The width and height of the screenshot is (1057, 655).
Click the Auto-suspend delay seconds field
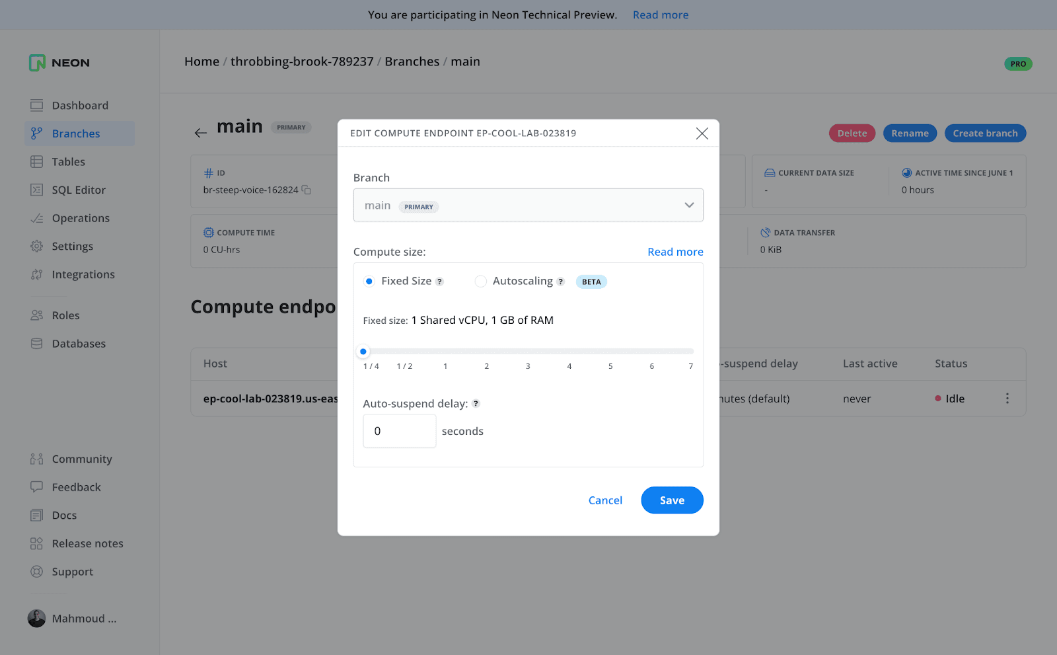click(399, 431)
